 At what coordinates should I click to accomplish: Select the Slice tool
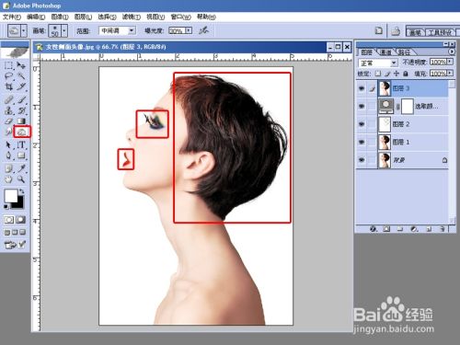pyautogui.click(x=21, y=86)
